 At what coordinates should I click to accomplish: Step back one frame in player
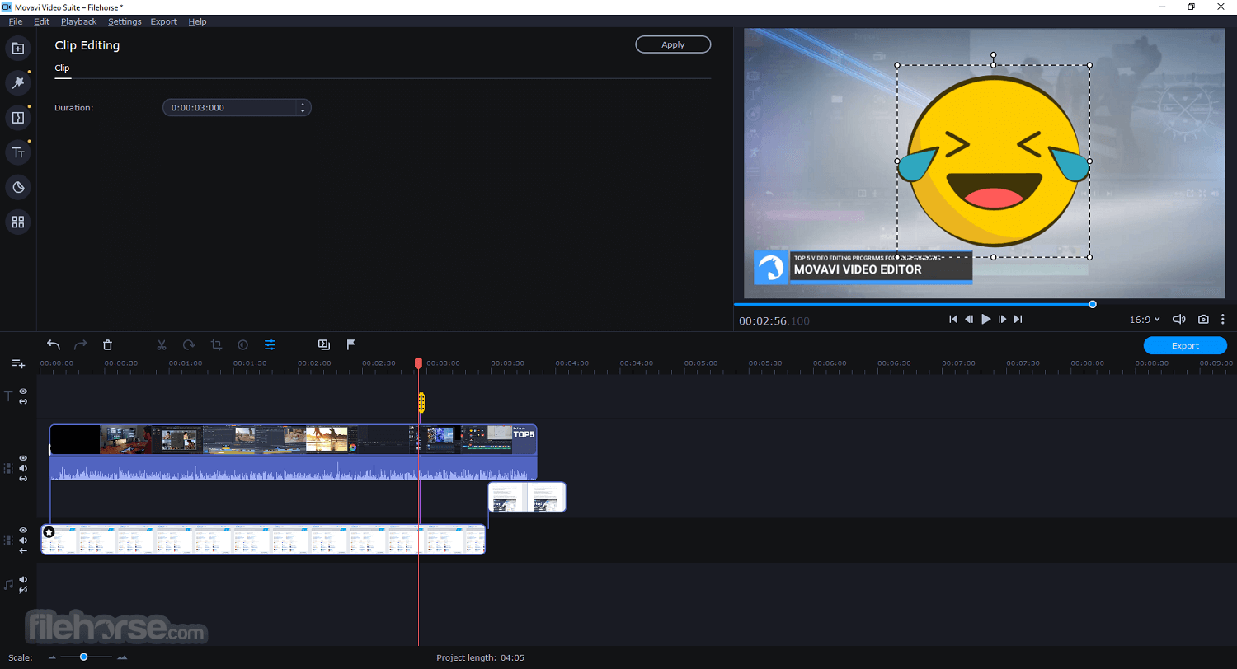tap(970, 319)
